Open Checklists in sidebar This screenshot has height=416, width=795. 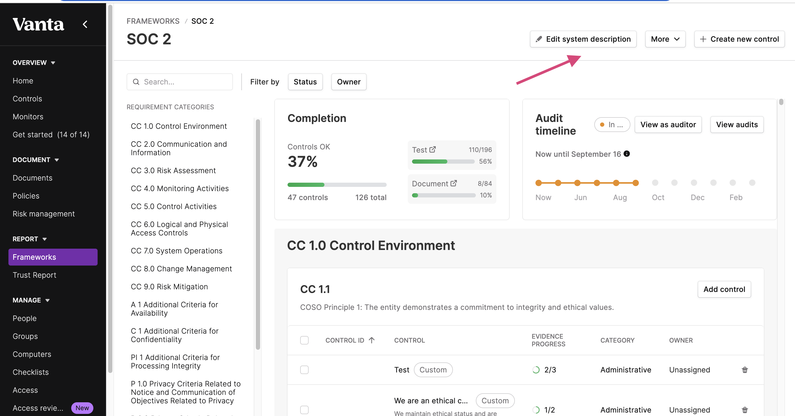tap(31, 372)
